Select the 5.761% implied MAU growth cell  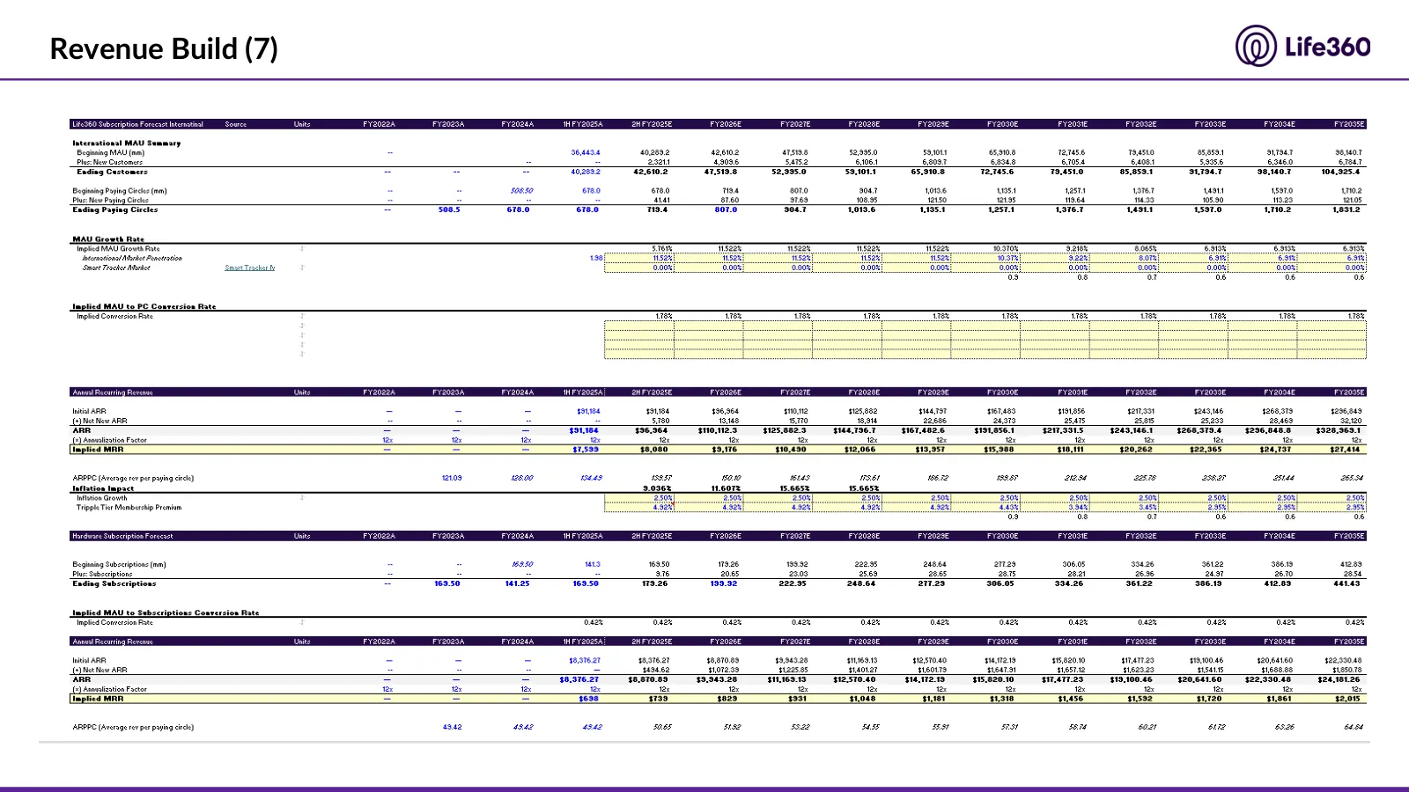click(662, 249)
